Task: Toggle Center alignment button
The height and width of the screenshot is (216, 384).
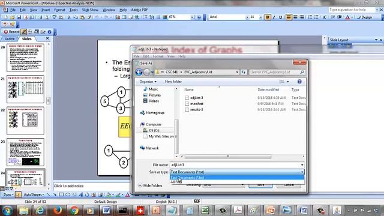Action: (295, 17)
